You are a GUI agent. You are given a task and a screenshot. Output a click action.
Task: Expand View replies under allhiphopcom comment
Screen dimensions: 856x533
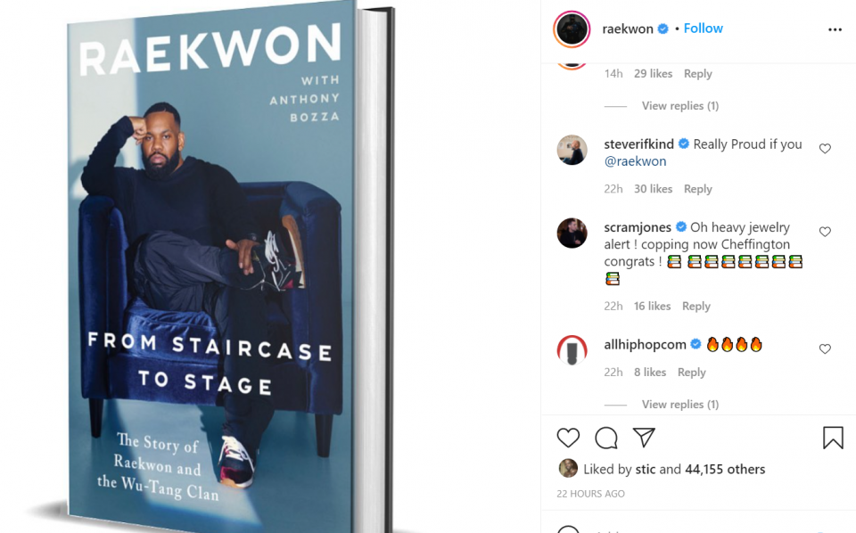(680, 405)
